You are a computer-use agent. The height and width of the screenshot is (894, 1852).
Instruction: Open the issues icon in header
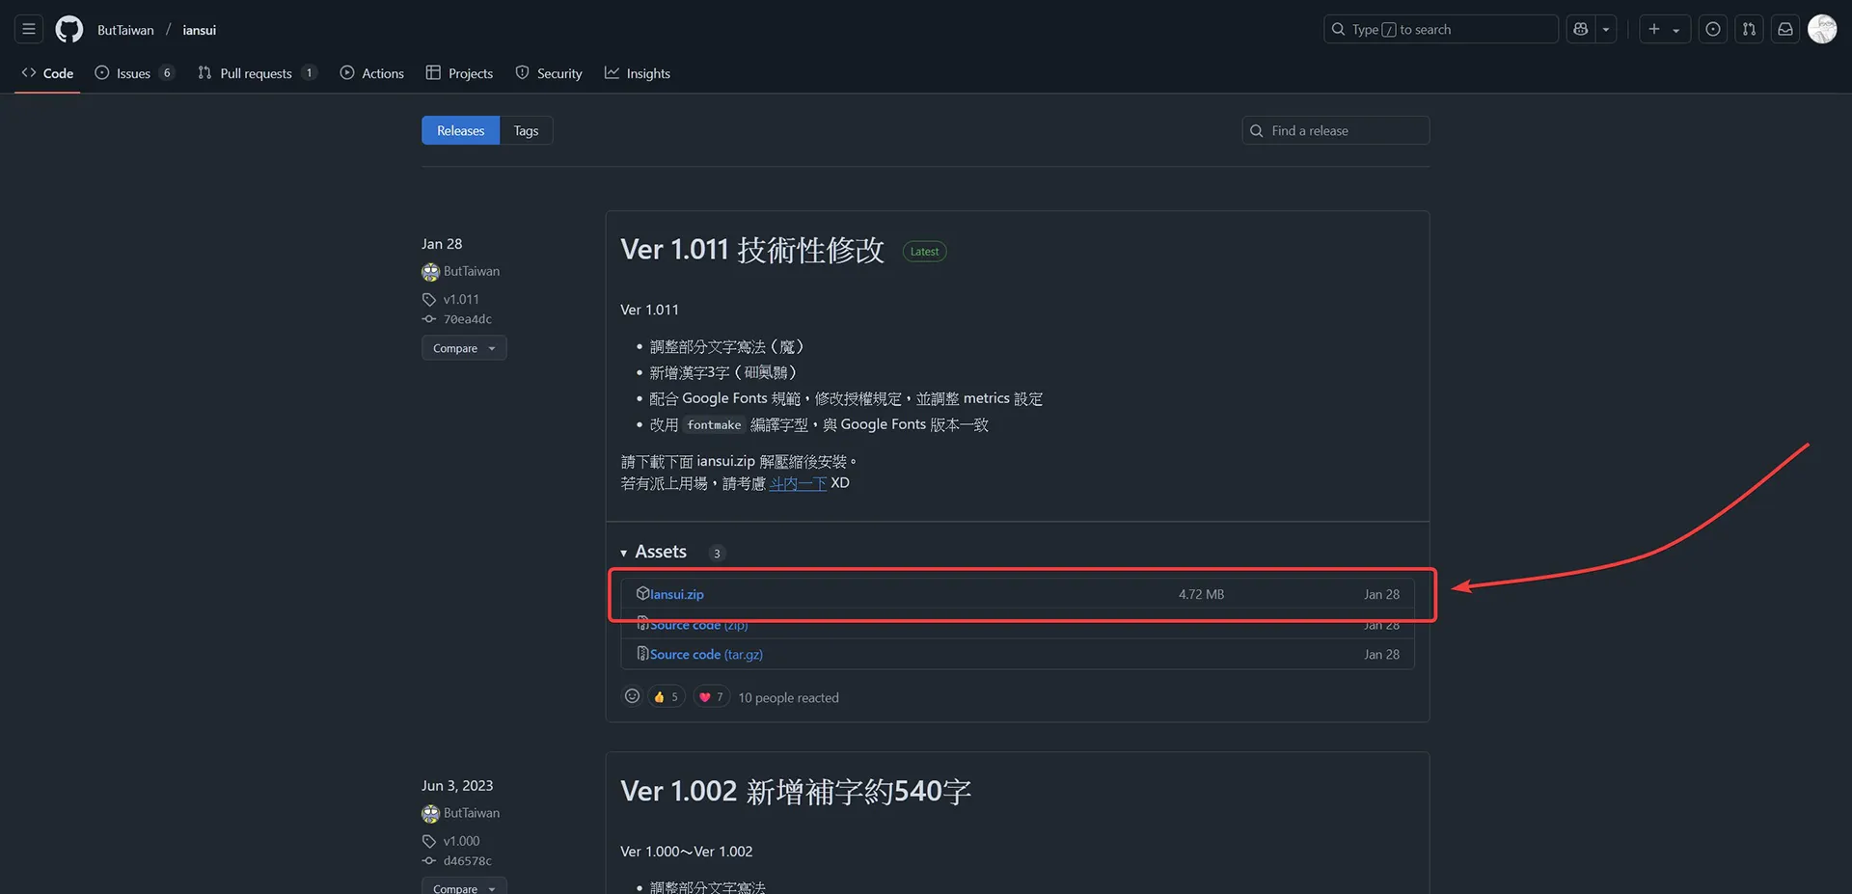[x=1713, y=29]
